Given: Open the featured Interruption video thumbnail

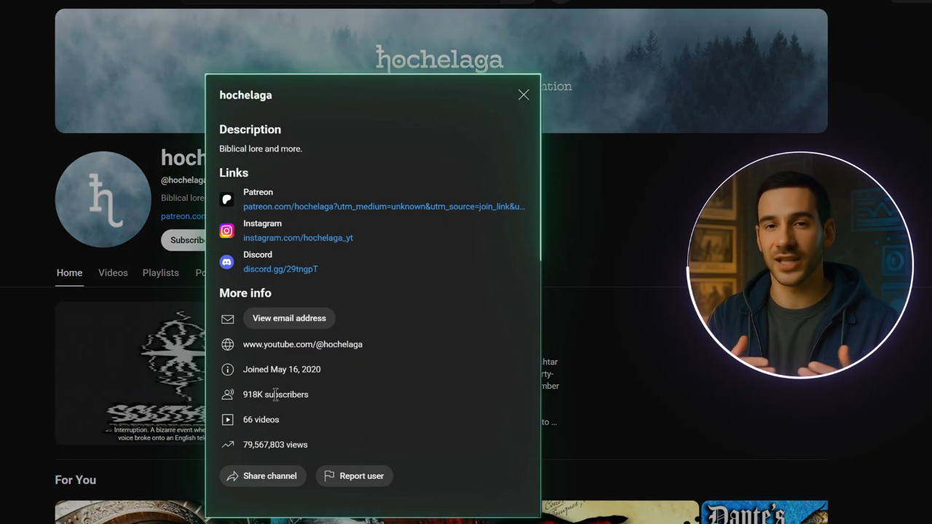Looking at the screenshot, I should [x=130, y=372].
